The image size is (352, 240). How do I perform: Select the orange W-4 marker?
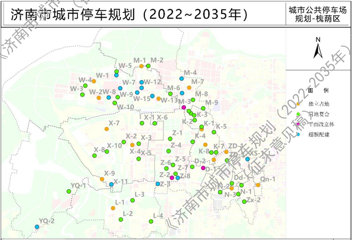pos(94,82)
